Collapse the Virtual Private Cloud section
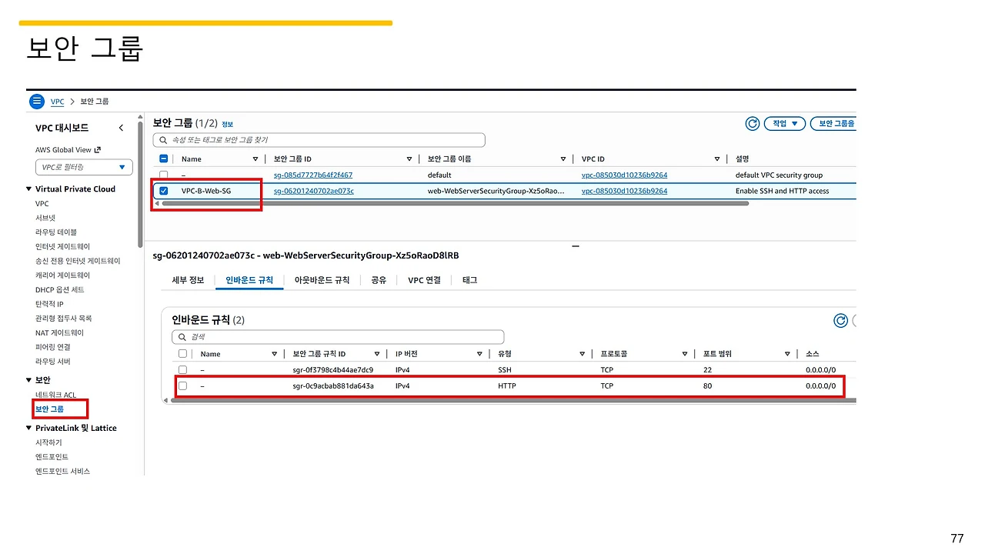 click(x=29, y=189)
